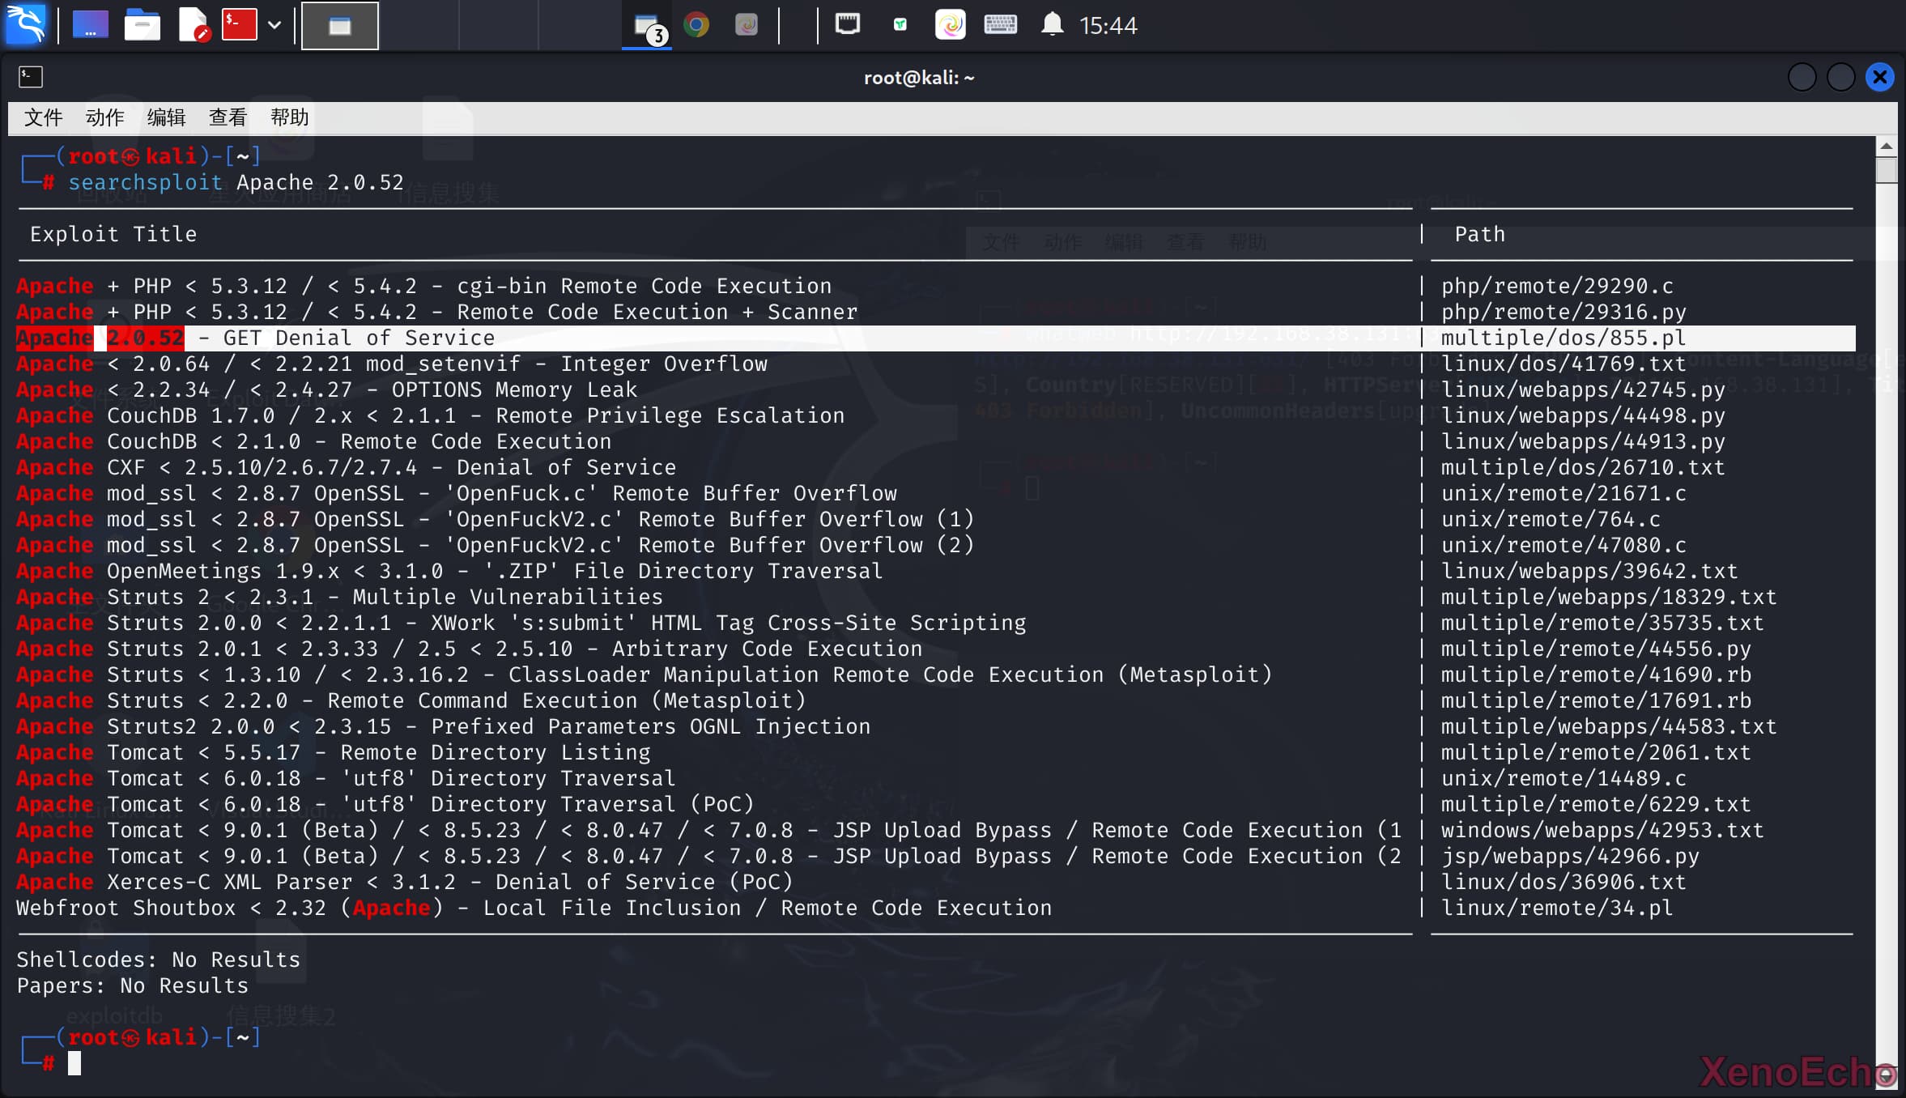Open the 查看 menu
This screenshot has width=1906, height=1098.
(228, 117)
